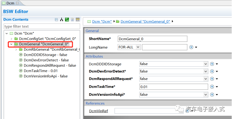
Task: Click the LongName text input field
Action: coord(165,47)
